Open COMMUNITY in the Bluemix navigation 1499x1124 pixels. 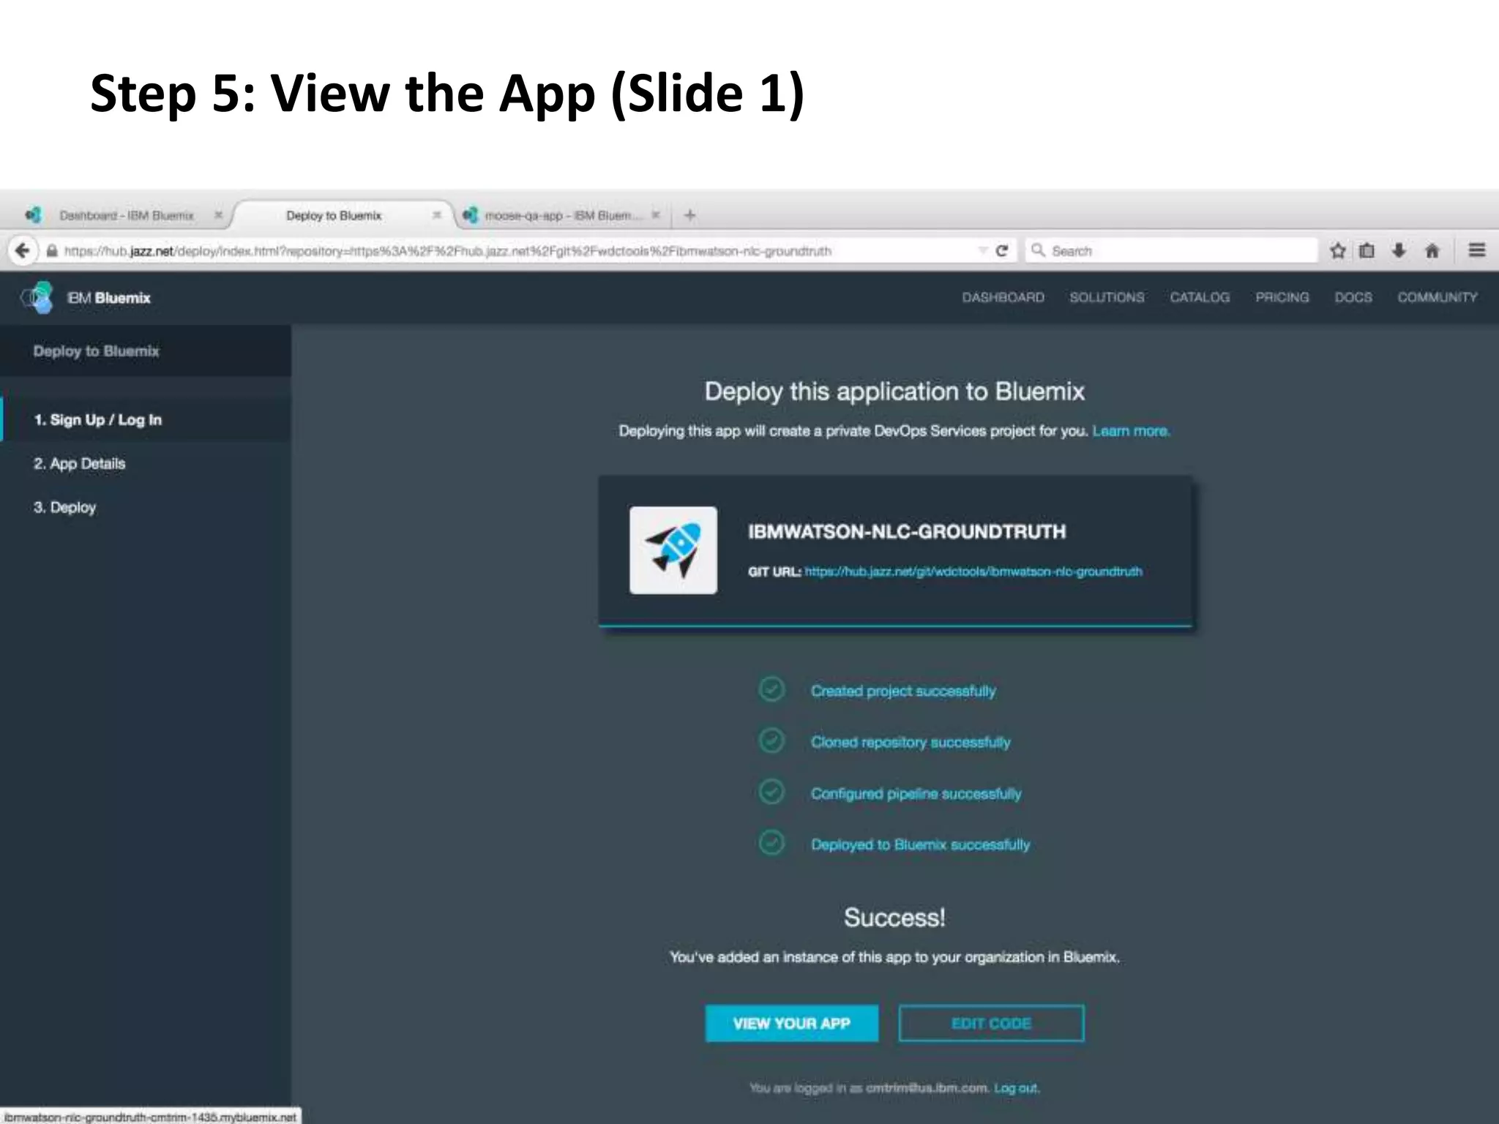point(1438,298)
